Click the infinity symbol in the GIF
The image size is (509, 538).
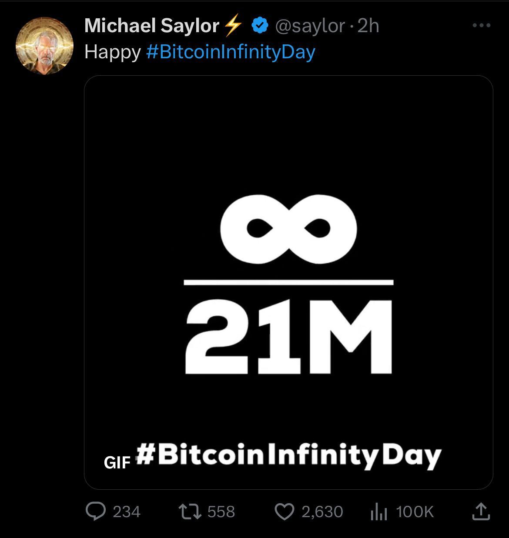(288, 229)
